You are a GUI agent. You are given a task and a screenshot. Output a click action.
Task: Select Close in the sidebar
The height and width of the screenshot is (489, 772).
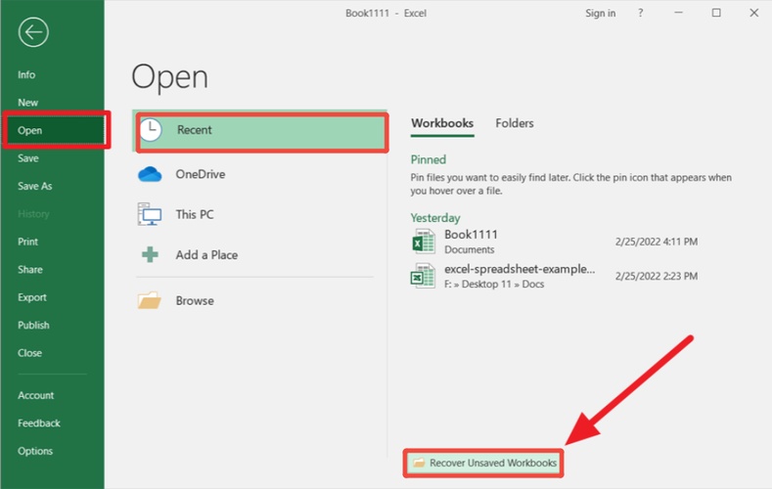click(x=29, y=353)
